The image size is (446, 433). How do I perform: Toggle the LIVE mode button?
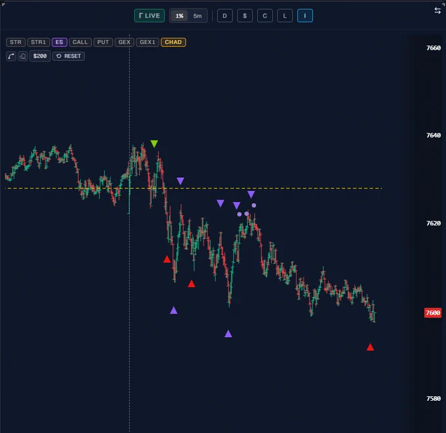(150, 16)
